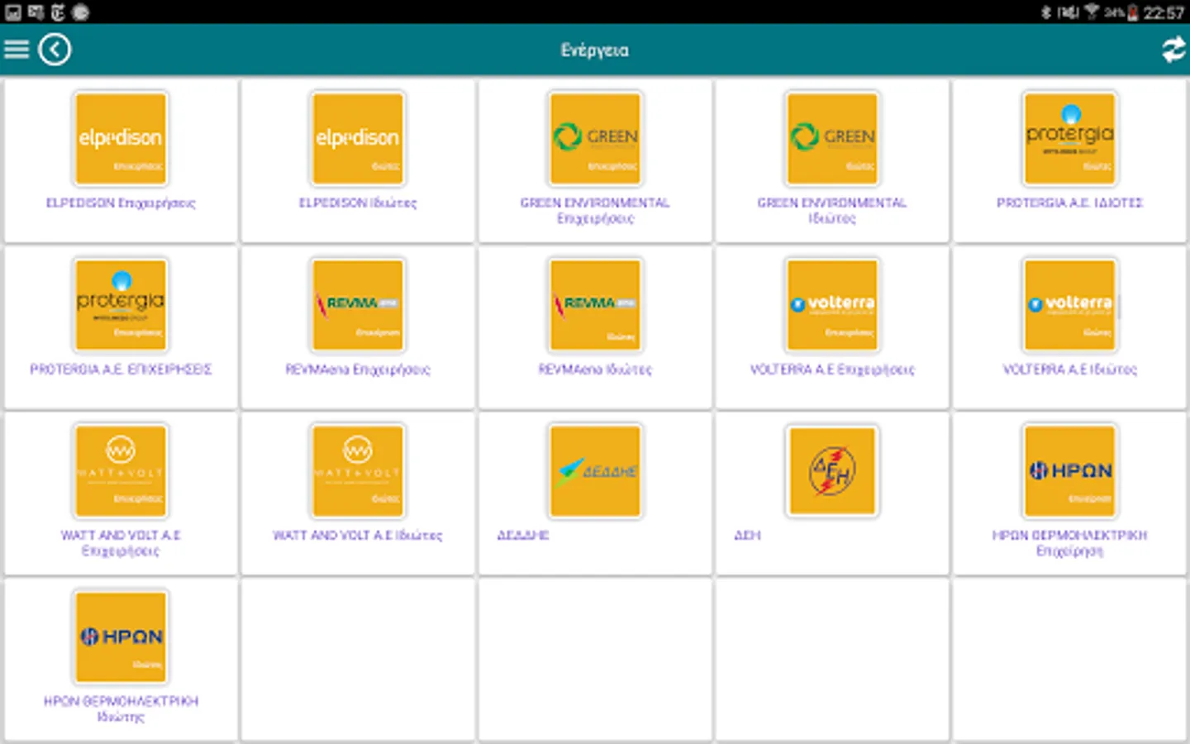Select the ELPEDISON Επιχειρήσεις logo
Viewport: 1190px width, 744px height.
click(x=121, y=139)
